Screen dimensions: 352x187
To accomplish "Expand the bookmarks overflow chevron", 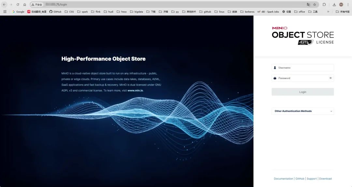I will coord(328,12).
